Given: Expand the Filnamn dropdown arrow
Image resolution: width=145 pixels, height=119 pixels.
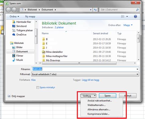Looking at the screenshot, I should (x=137, y=69).
